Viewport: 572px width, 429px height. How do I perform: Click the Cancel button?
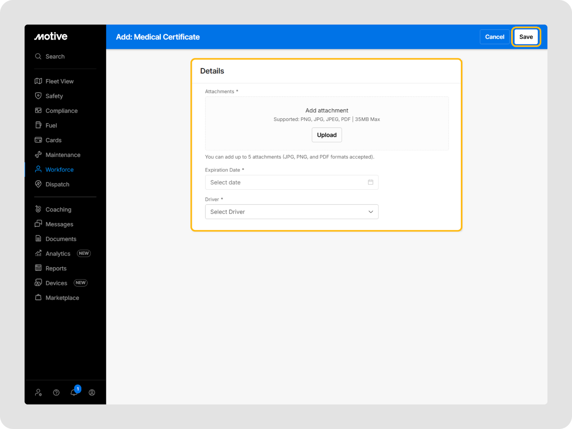[x=494, y=37]
